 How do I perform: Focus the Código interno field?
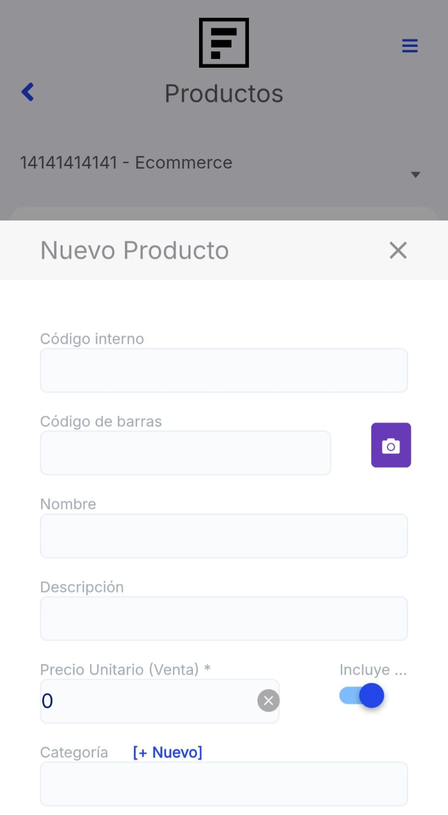(224, 370)
